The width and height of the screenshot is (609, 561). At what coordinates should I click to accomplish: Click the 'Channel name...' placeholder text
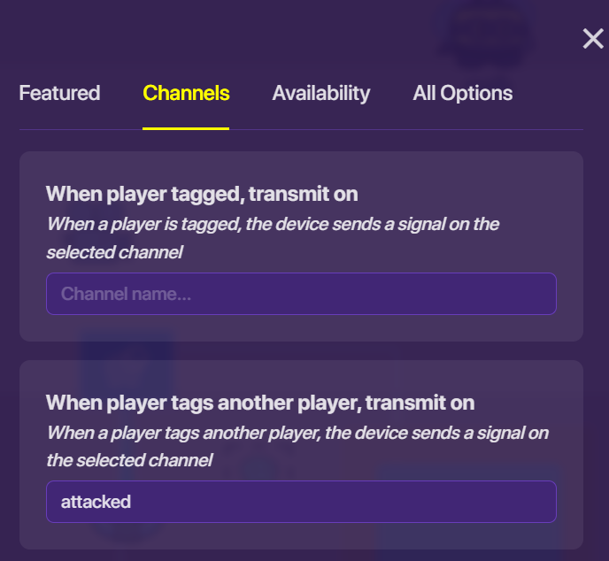(x=126, y=294)
